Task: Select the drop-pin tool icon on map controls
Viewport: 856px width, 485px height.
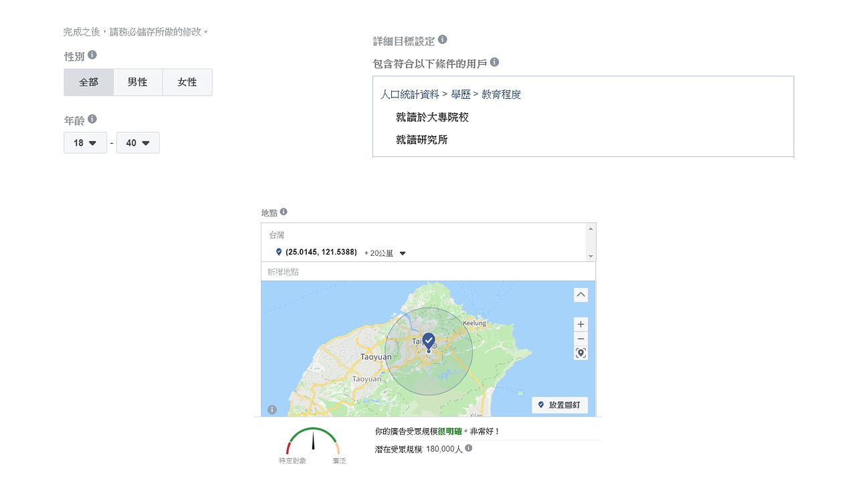Action: click(x=580, y=353)
